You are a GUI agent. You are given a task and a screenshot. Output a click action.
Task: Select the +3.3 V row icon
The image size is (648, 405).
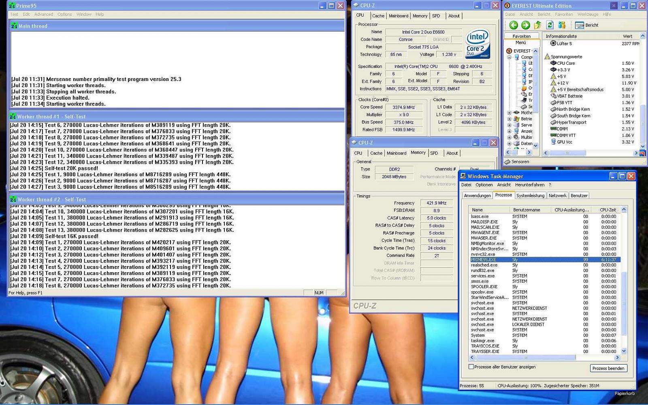point(553,70)
